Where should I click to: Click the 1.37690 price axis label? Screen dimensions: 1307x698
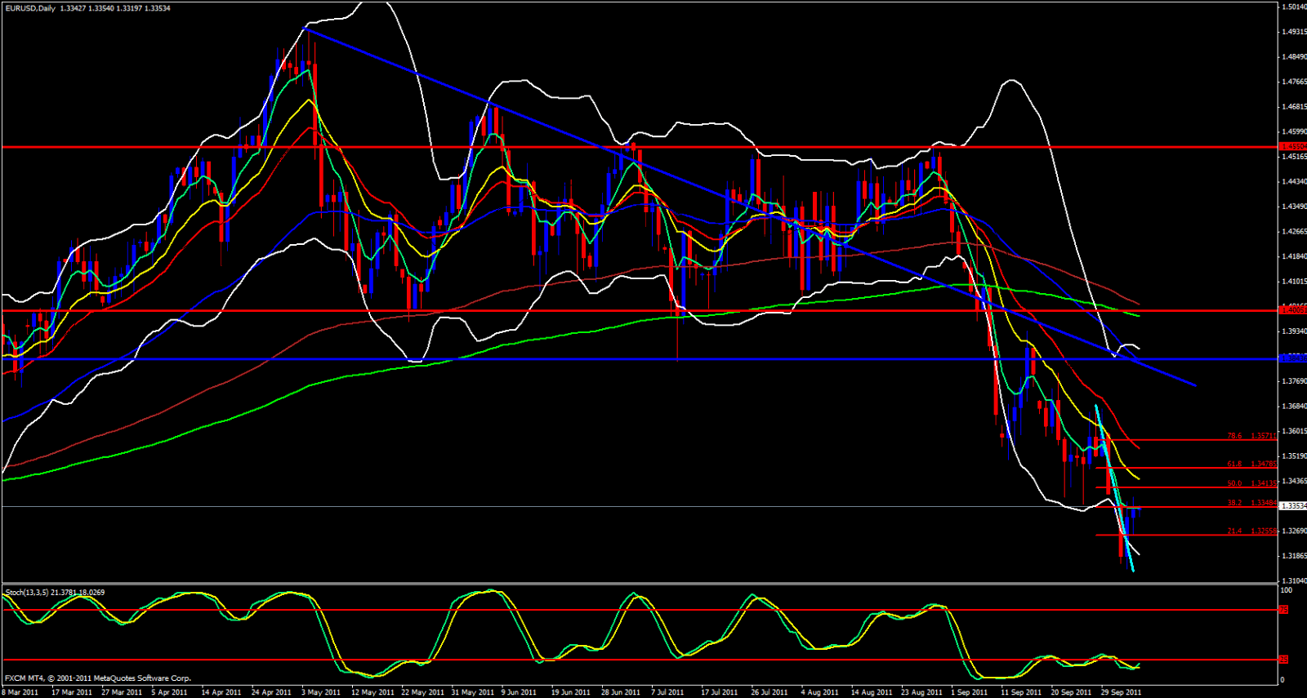[x=1294, y=381]
